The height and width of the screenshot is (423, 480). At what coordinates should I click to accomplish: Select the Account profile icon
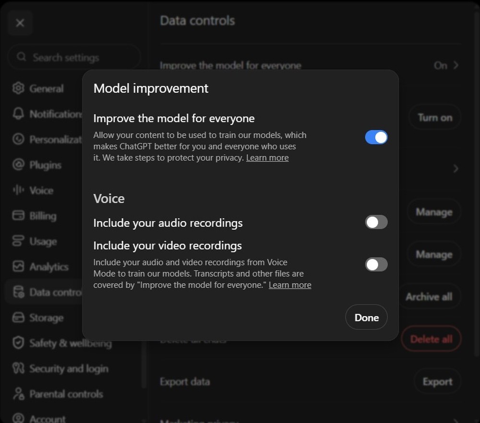pos(18,418)
